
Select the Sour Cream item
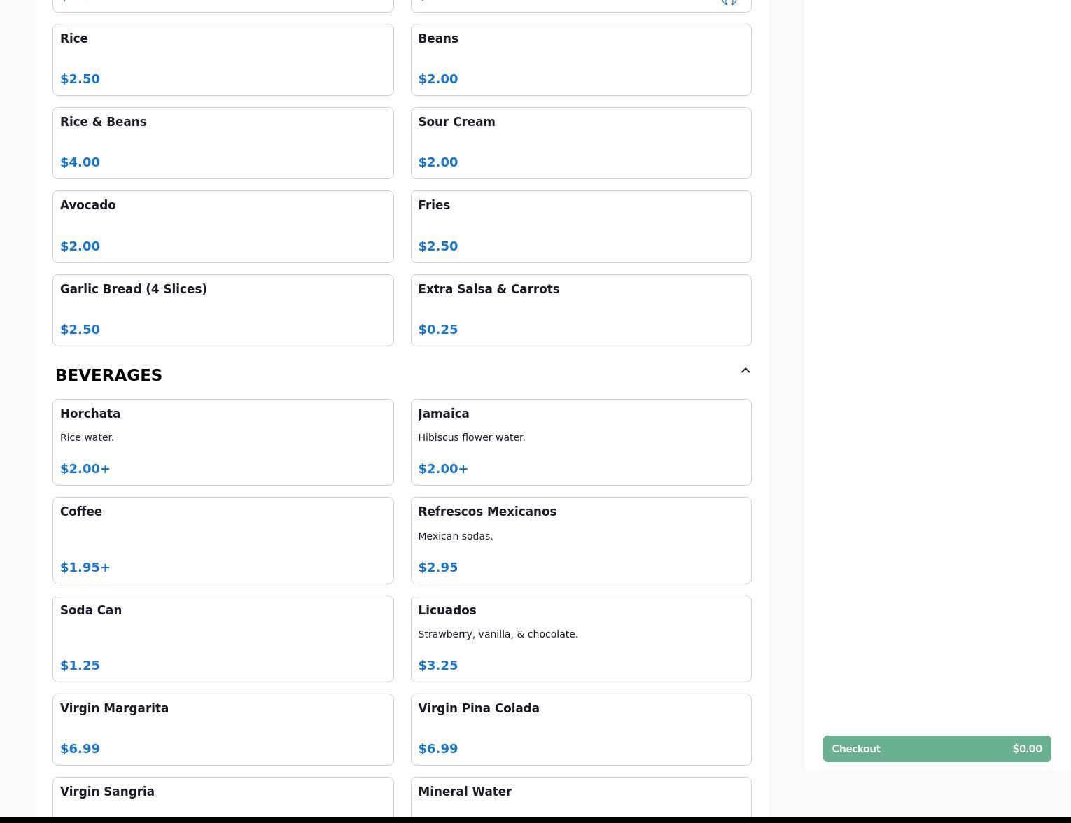581,143
